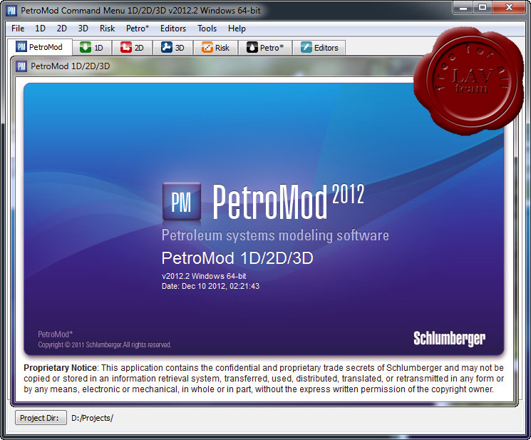
Task: Minimize the PetroMod Command Menu window
Action: coord(463,7)
